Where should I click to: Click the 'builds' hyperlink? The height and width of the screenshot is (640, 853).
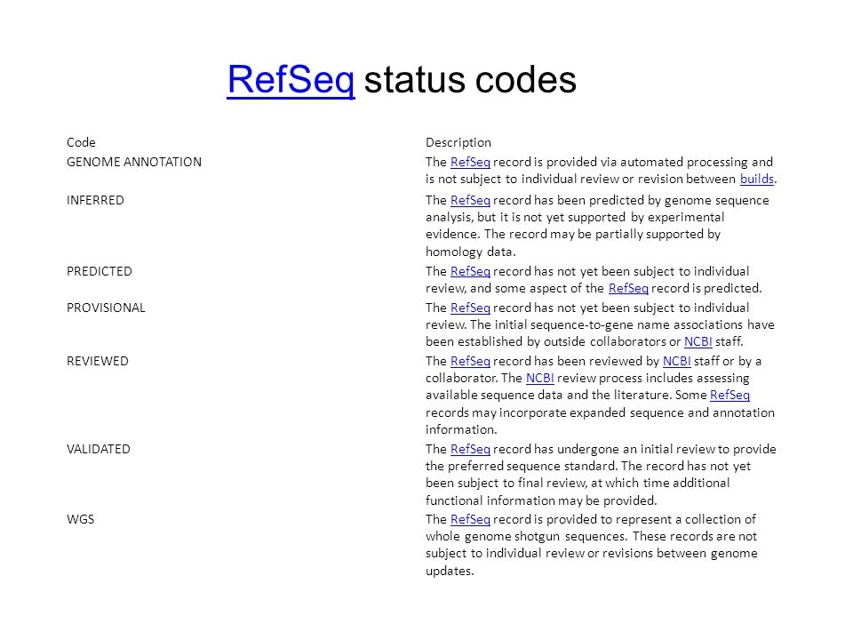[x=756, y=179]
